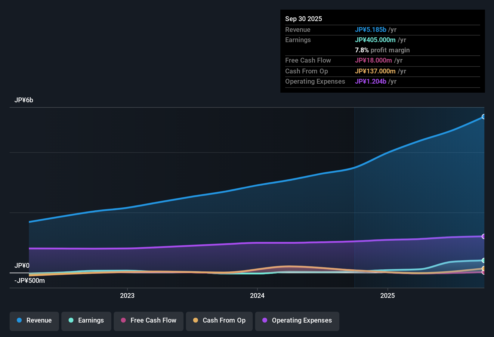Click the JP¥1.204b operating expenses value
Viewport: 494px width, 337px height.
[x=371, y=82]
